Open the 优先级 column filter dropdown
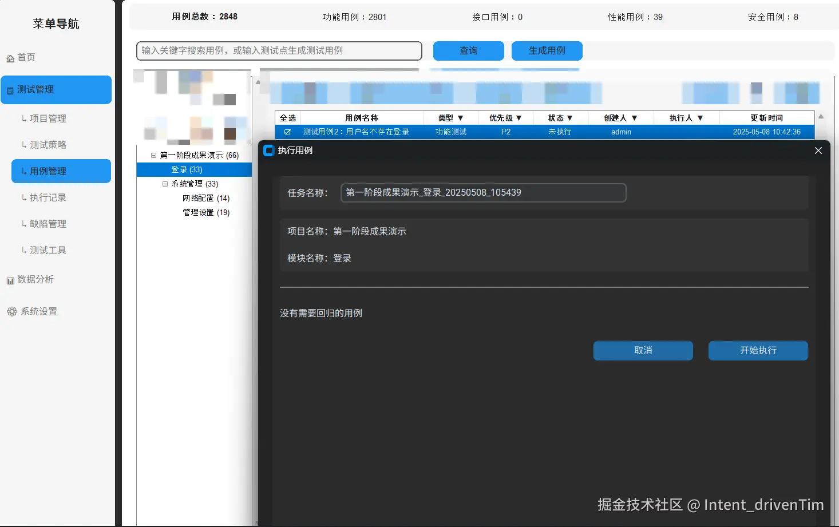This screenshot has width=839, height=527. click(x=519, y=118)
